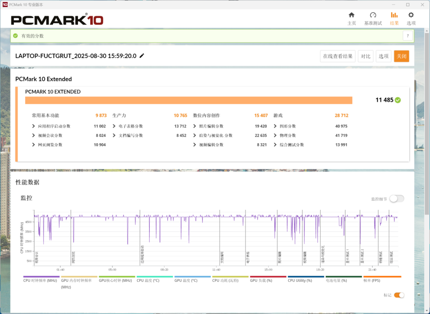Click the 在线查看结果 button

[337, 56]
